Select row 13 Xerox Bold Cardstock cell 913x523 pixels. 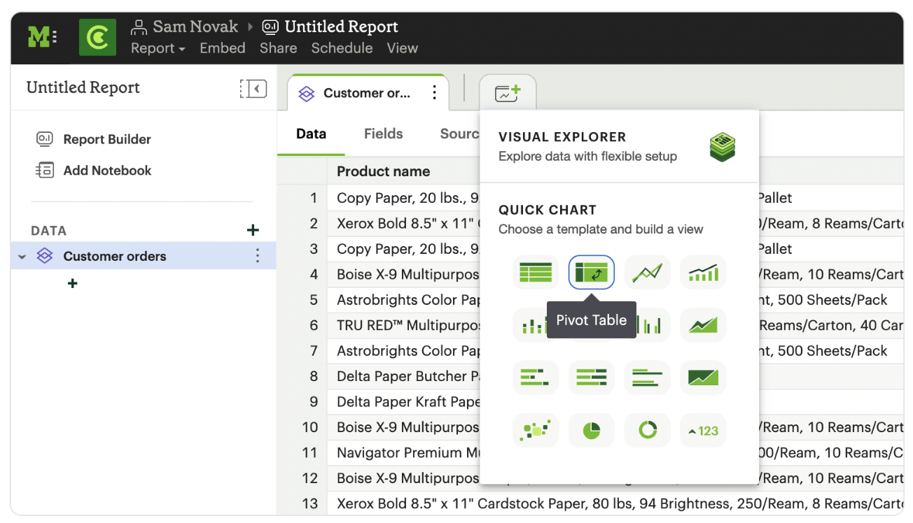(616, 503)
